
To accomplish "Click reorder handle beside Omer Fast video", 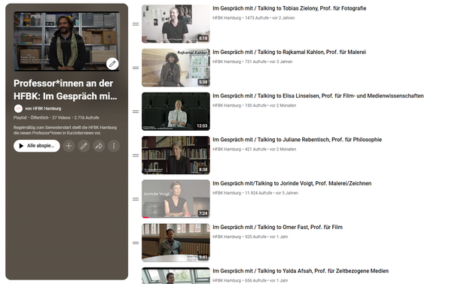I will point(136,243).
